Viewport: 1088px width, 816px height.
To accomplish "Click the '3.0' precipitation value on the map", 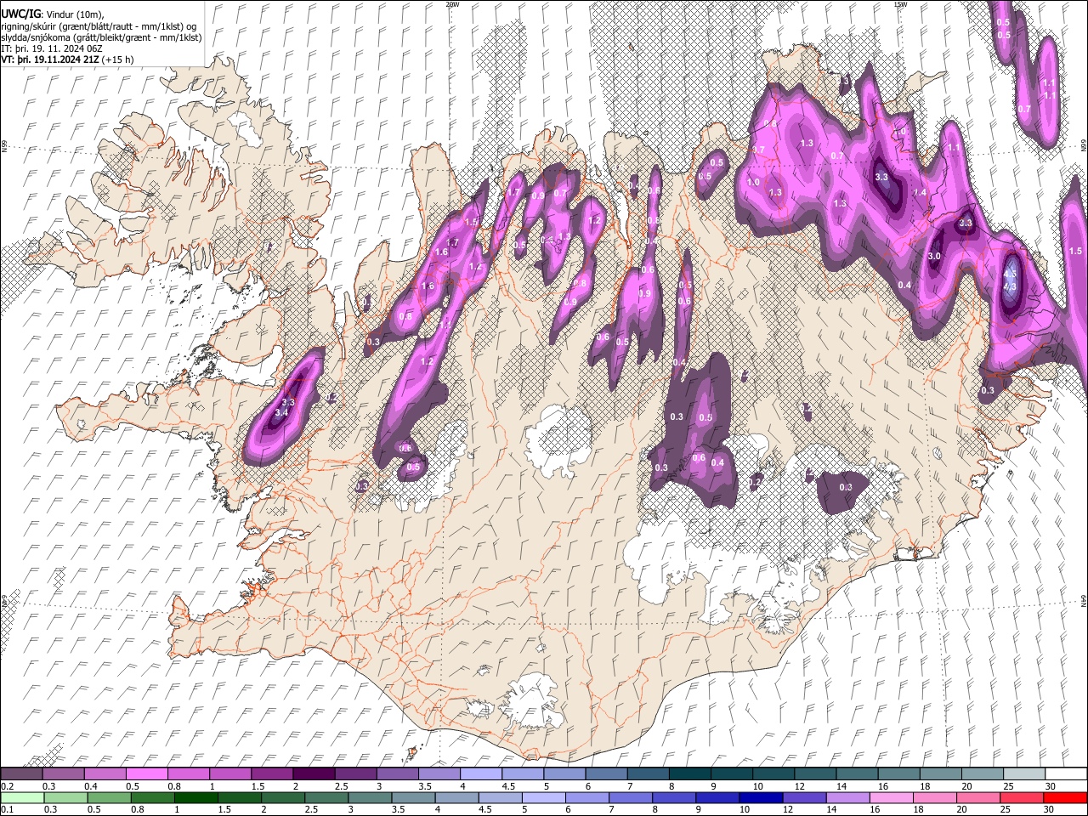I will [x=934, y=256].
